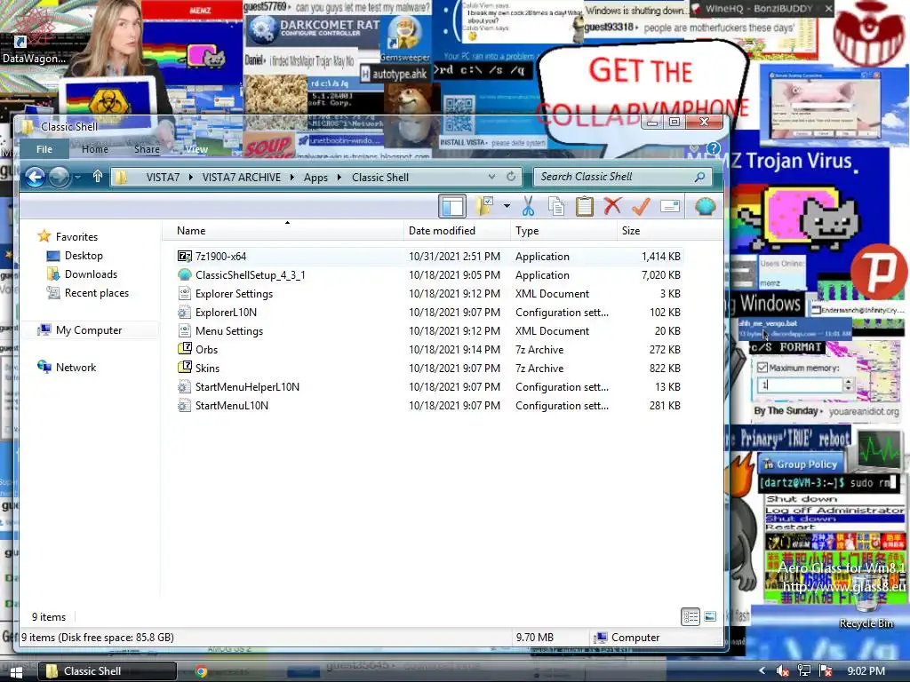Open the File tab
This screenshot has width=910, height=682.
tap(44, 149)
